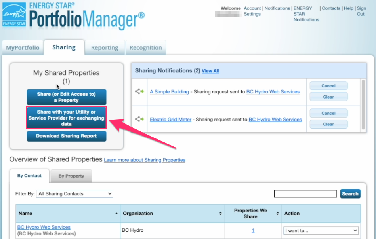
Task: Sort by Properties We Share column
Action: [x=277, y=214]
